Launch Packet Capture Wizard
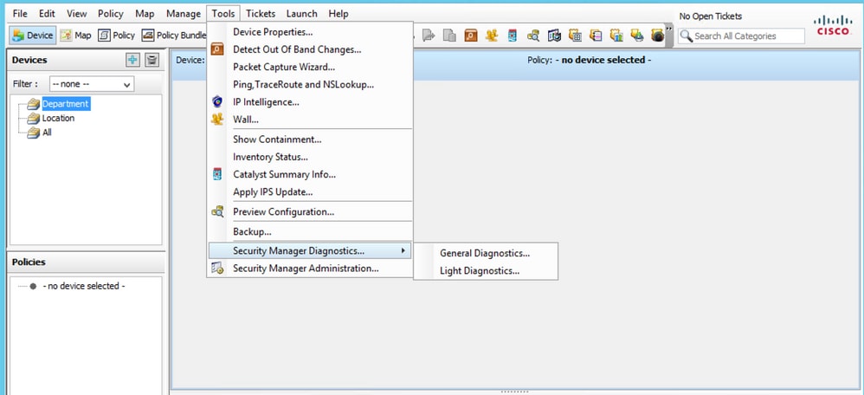Image resolution: width=864 pixels, height=395 pixels. click(x=310, y=68)
